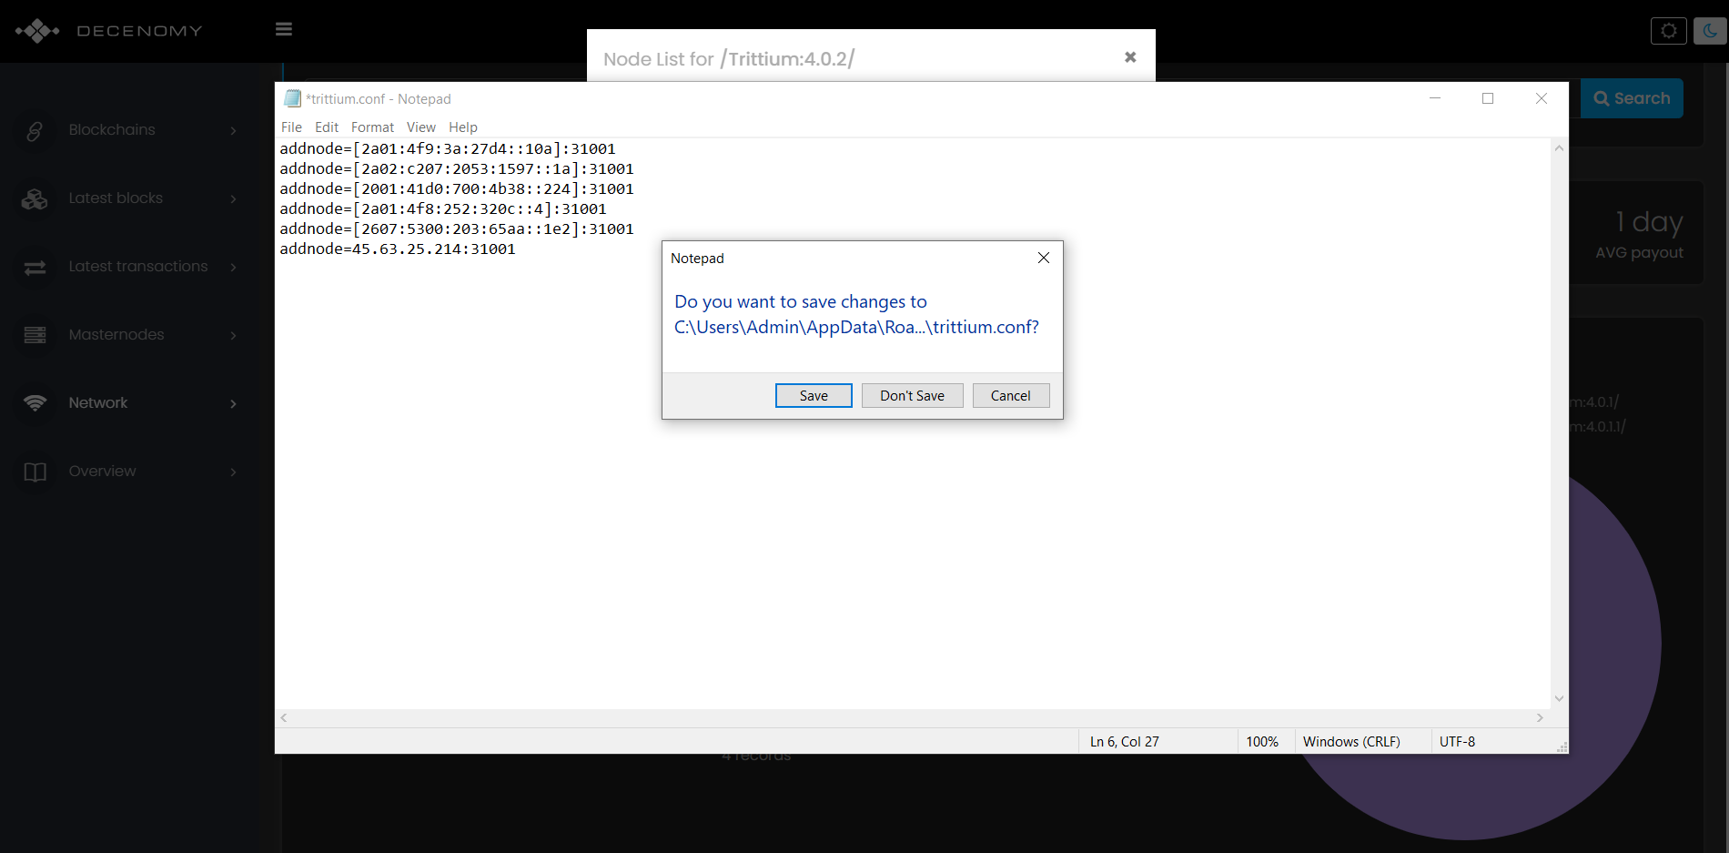Click the addnode line with 2a01:4f8
This screenshot has width=1729, height=853.
(443, 208)
